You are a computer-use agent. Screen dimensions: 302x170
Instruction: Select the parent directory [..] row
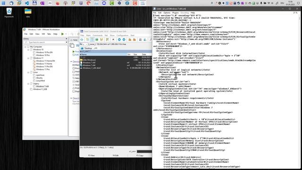(x=116, y=58)
